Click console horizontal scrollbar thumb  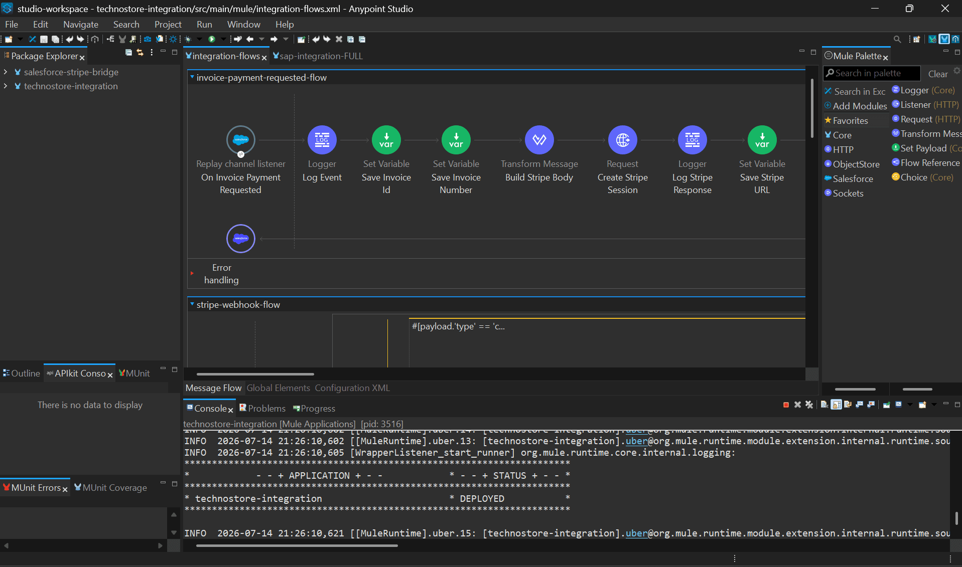(297, 545)
